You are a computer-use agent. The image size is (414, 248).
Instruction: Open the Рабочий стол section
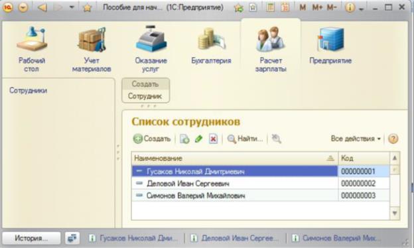31,49
